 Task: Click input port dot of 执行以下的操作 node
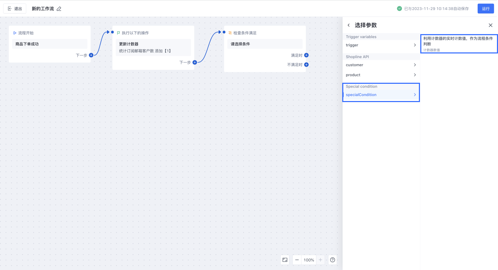(113, 32)
